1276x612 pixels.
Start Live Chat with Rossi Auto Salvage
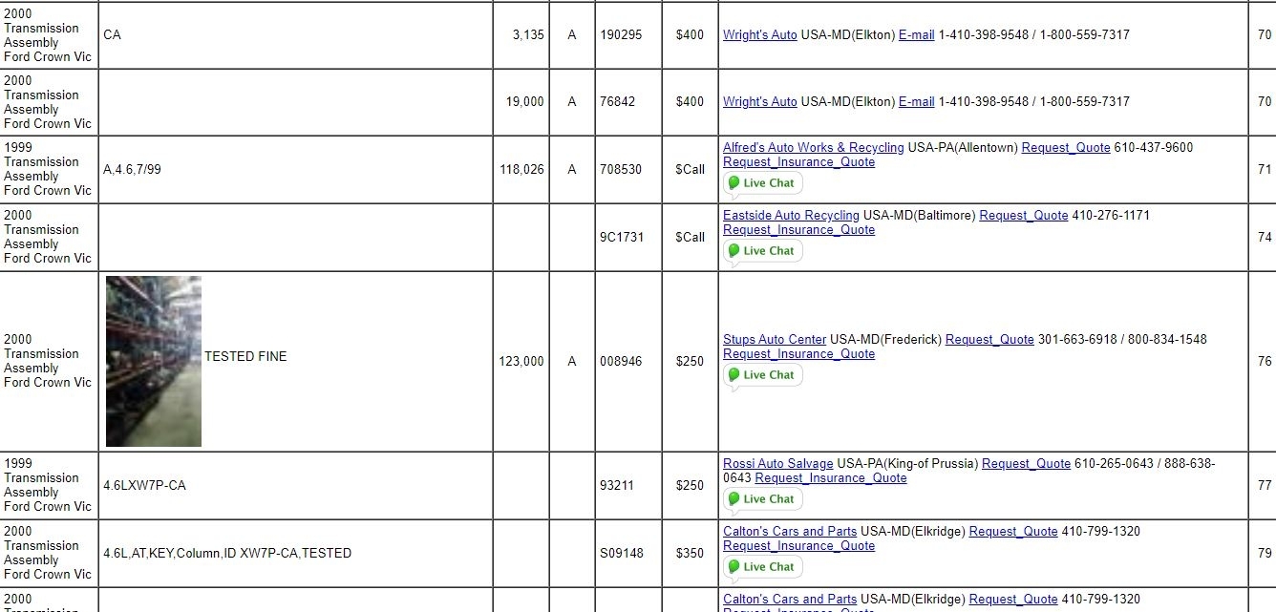point(763,499)
